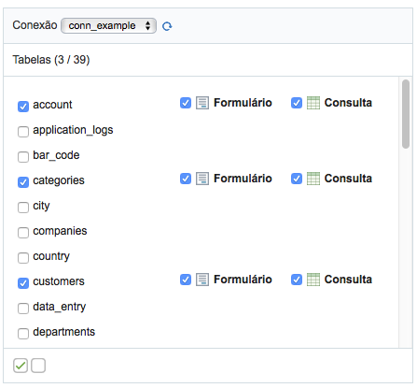Click the green check select-all icon

click(x=21, y=366)
